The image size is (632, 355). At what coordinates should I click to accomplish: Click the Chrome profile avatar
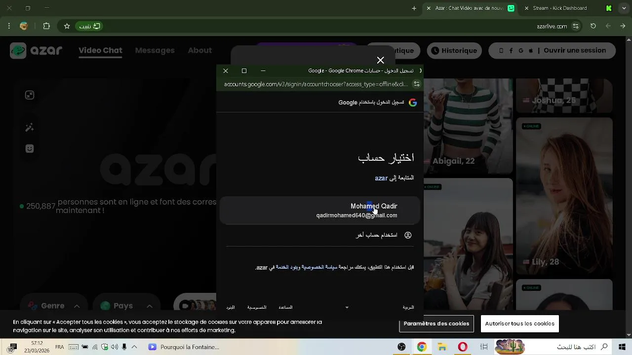24,26
